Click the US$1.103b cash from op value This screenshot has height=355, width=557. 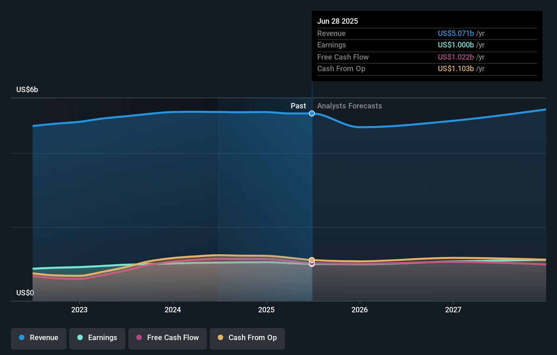(456, 68)
